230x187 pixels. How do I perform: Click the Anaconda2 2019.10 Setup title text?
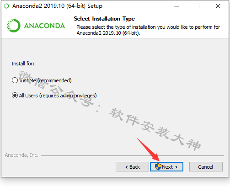click(x=57, y=6)
